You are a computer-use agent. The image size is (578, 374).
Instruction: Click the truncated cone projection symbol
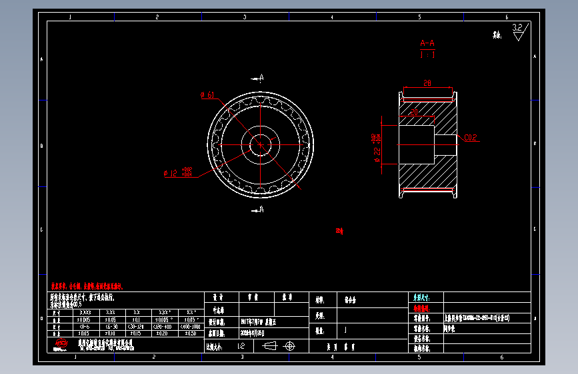(x=269, y=346)
